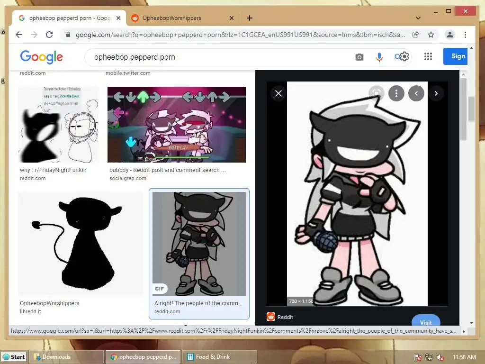
Task: Open more options in image preview
Action: tap(396, 93)
